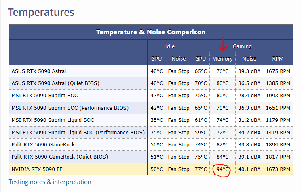Viewport: 302px width, 192px height.
Task: Click the red arrow above Memory column
Action: pyautogui.click(x=222, y=44)
